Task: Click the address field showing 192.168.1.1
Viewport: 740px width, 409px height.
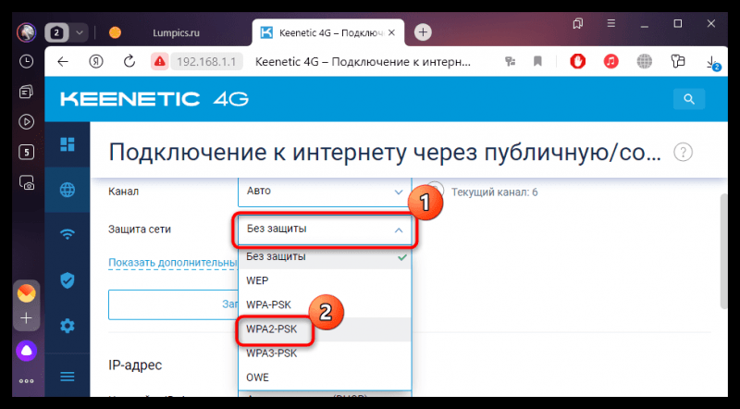Action: pyautogui.click(x=206, y=61)
